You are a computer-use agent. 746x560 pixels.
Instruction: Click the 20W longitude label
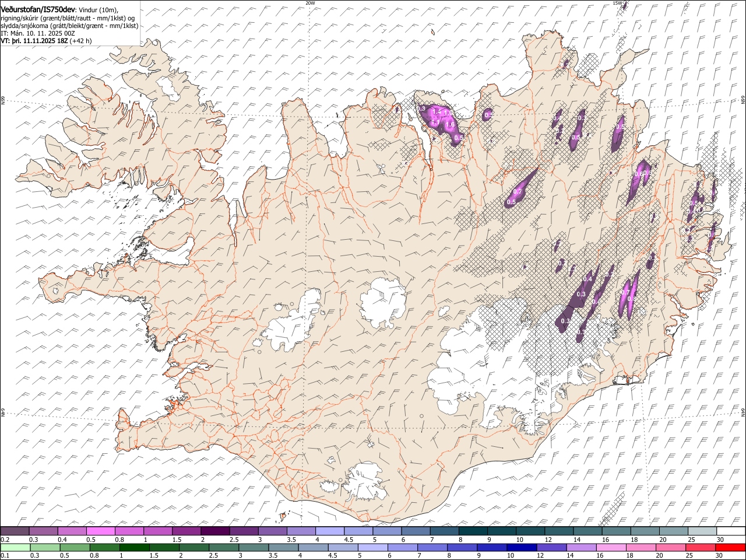(x=310, y=3)
